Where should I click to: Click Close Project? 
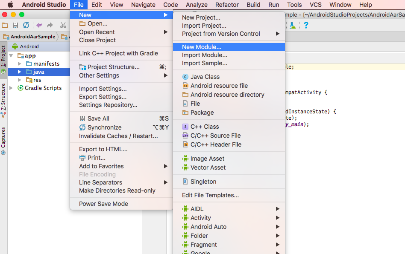[x=121, y=40]
